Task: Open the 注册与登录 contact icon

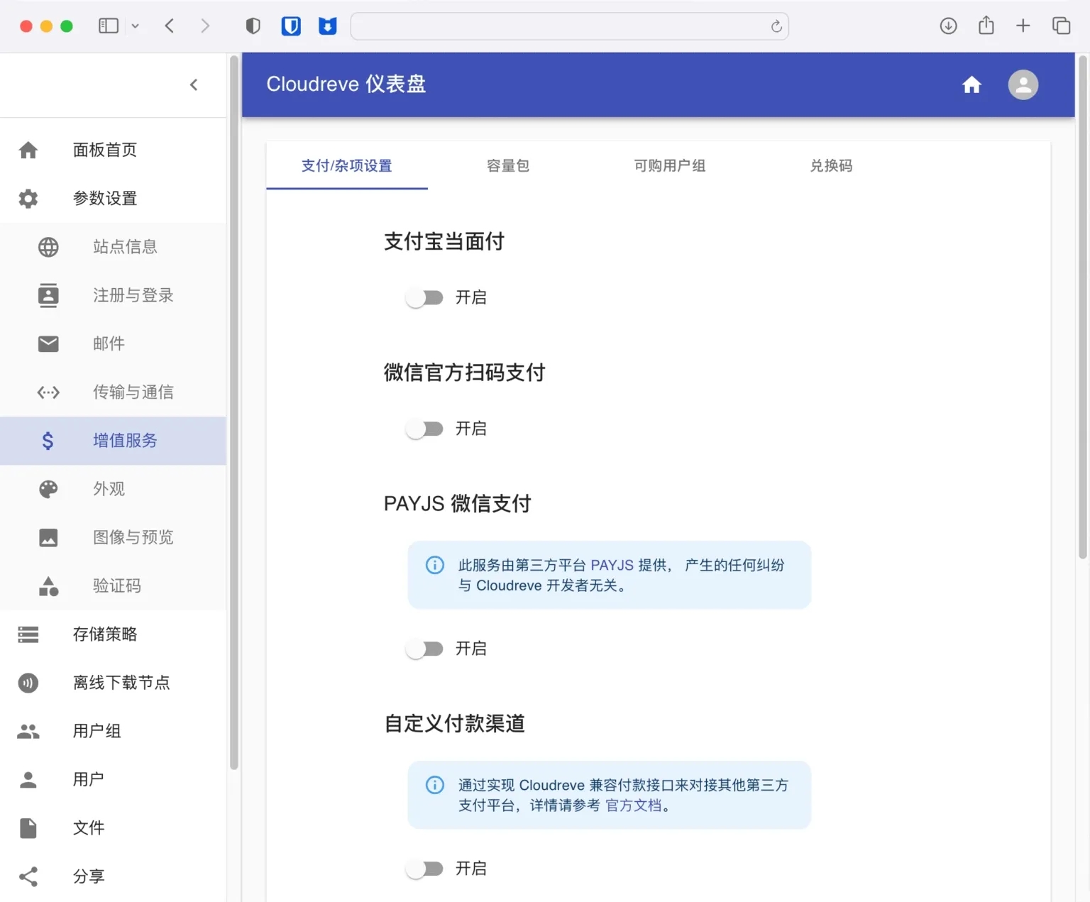Action: (x=48, y=295)
